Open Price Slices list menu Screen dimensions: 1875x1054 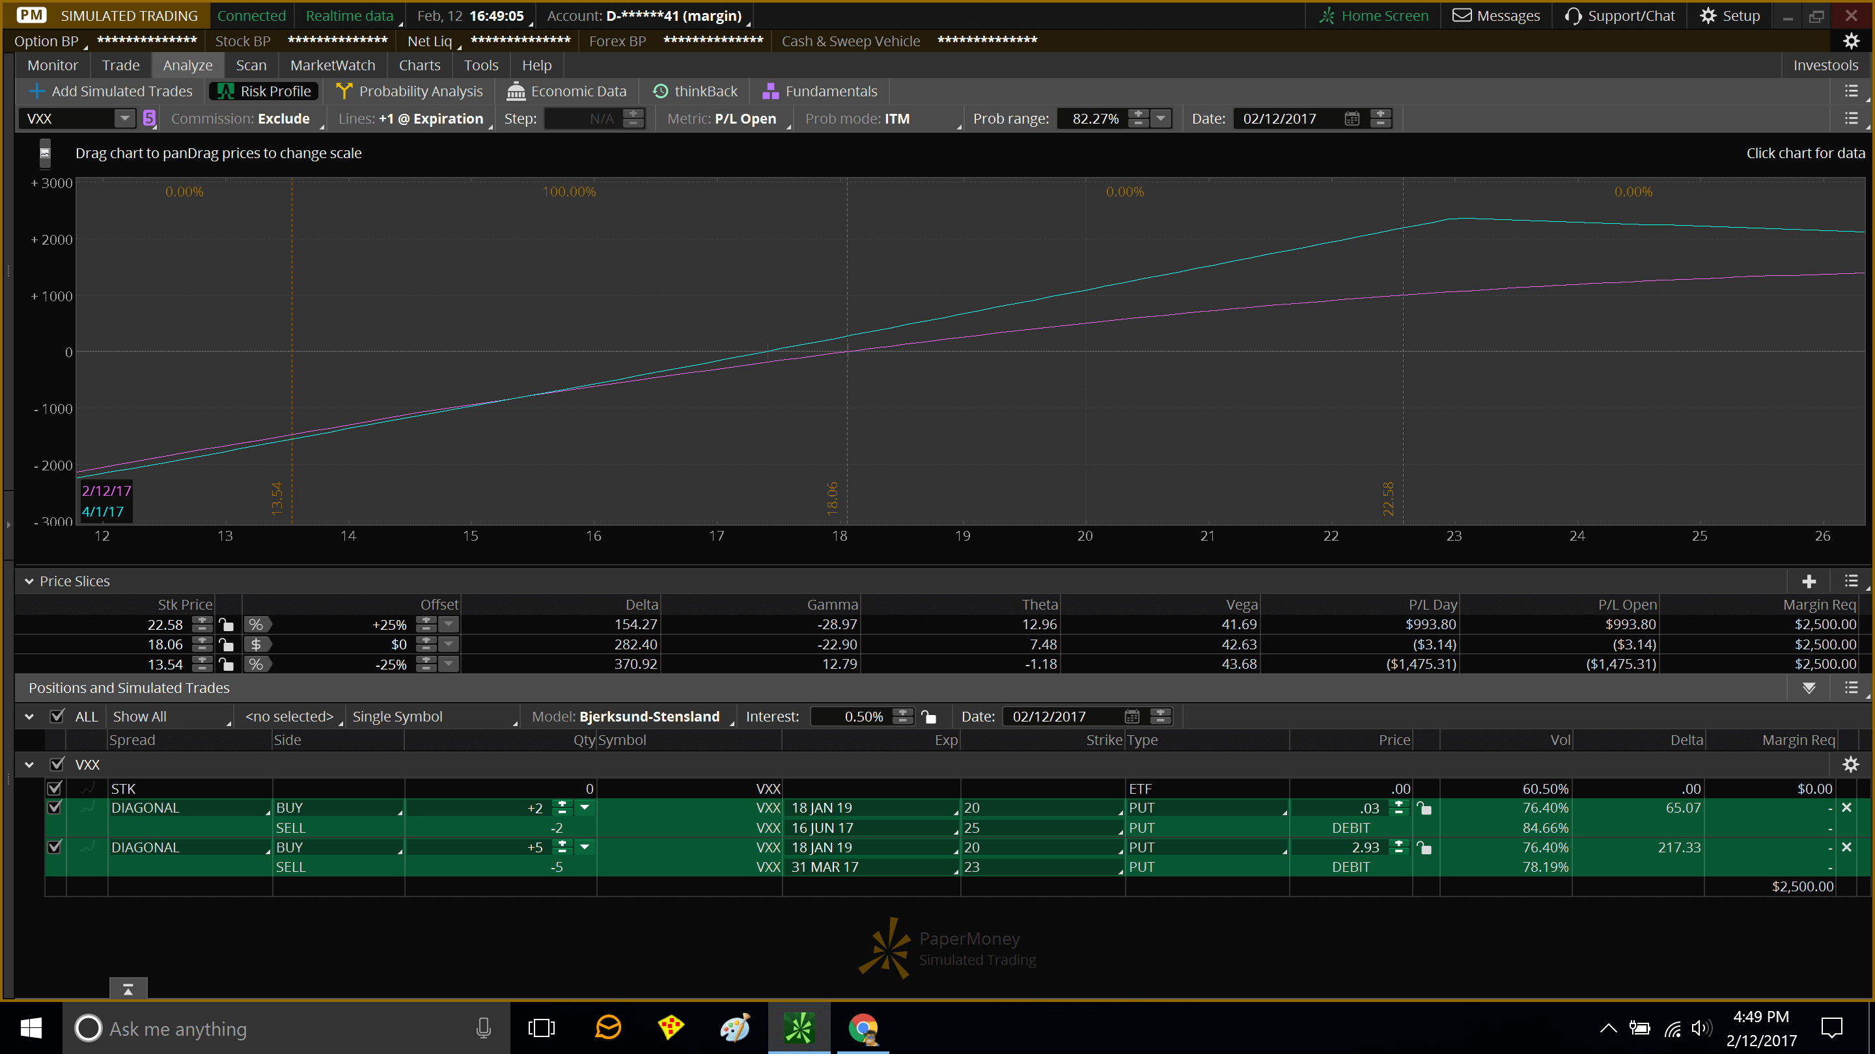click(1851, 580)
